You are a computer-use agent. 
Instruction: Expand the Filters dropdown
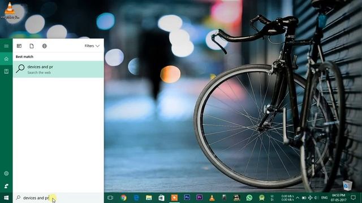point(92,46)
